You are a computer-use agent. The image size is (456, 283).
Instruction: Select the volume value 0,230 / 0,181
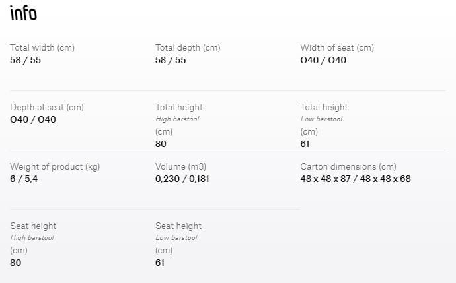click(x=182, y=179)
